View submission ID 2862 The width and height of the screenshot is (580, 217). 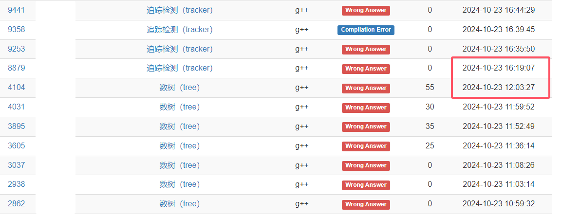[17, 204]
